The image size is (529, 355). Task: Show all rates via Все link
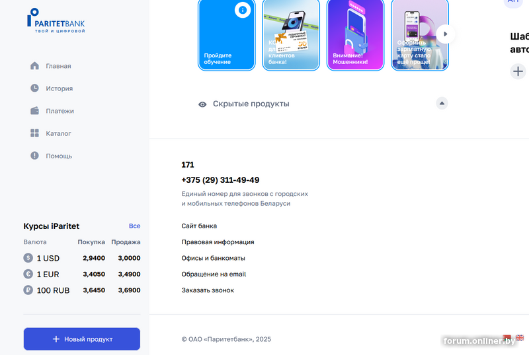point(135,226)
